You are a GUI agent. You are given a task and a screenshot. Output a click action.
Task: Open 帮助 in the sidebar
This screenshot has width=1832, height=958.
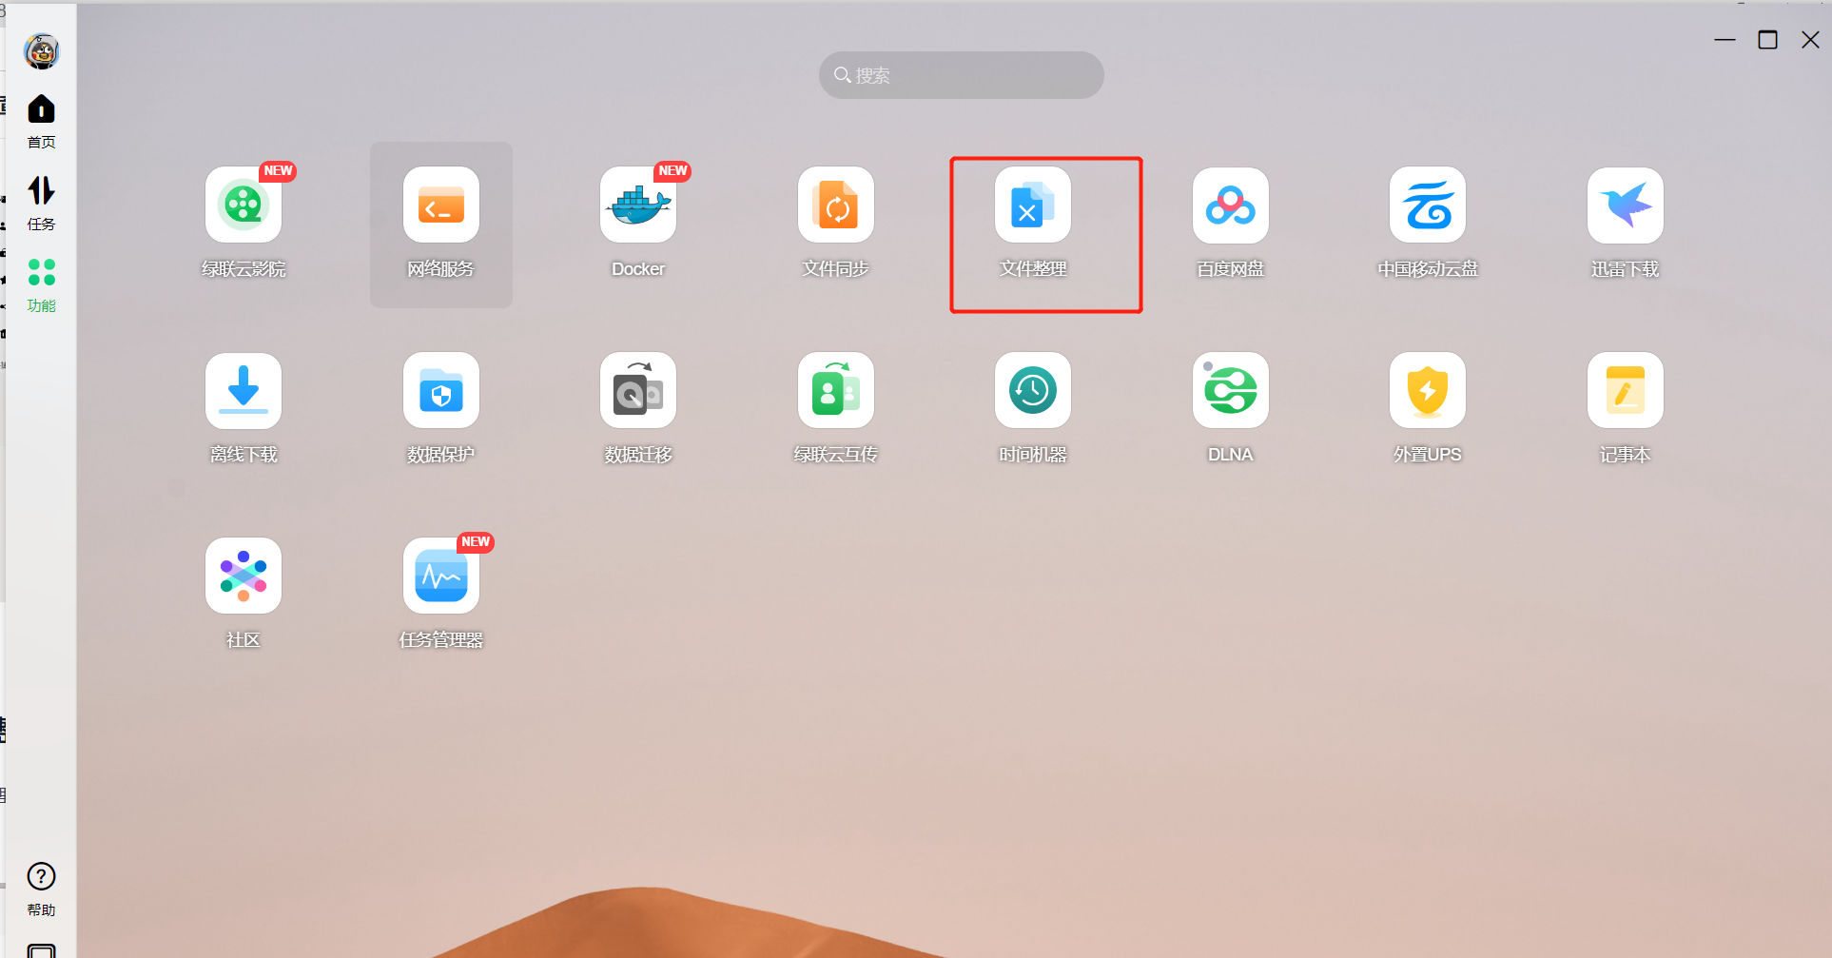41,890
